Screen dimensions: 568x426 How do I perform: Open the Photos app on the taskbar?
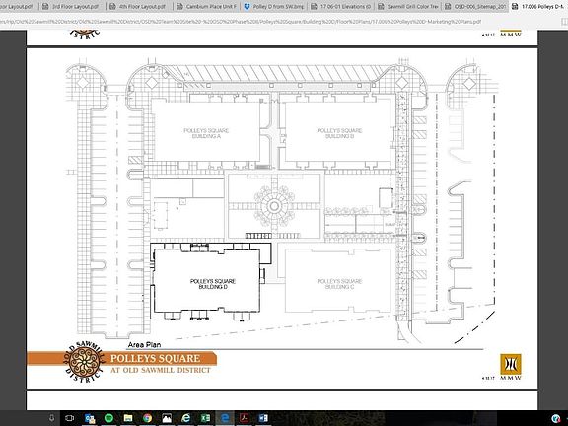[167, 418]
